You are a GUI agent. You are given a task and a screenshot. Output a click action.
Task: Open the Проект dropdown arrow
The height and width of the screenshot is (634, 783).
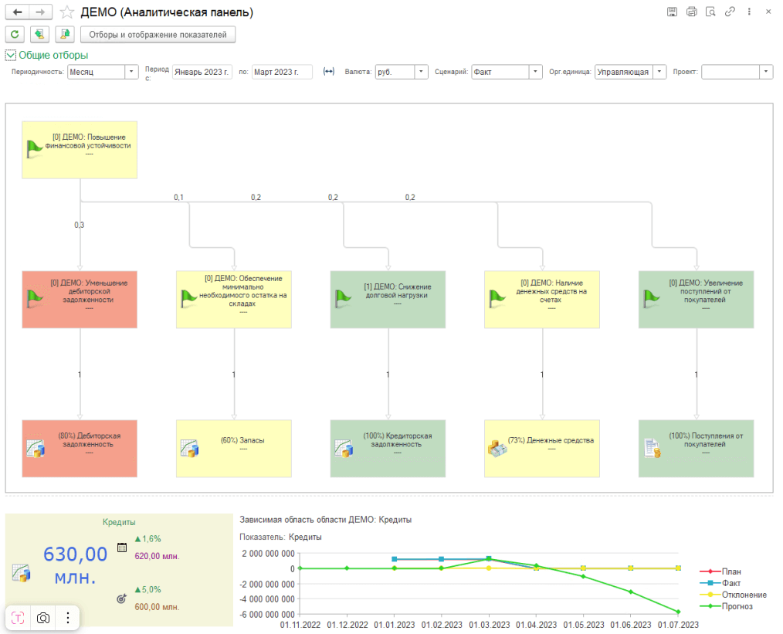[x=765, y=72]
